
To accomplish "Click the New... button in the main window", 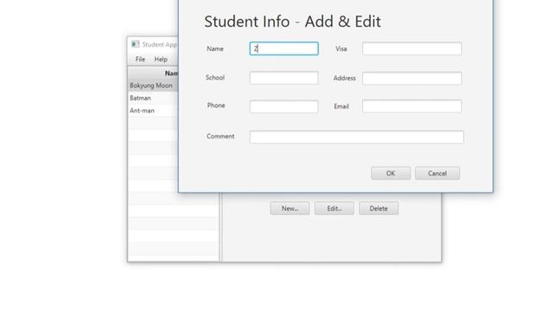I will [x=290, y=208].
